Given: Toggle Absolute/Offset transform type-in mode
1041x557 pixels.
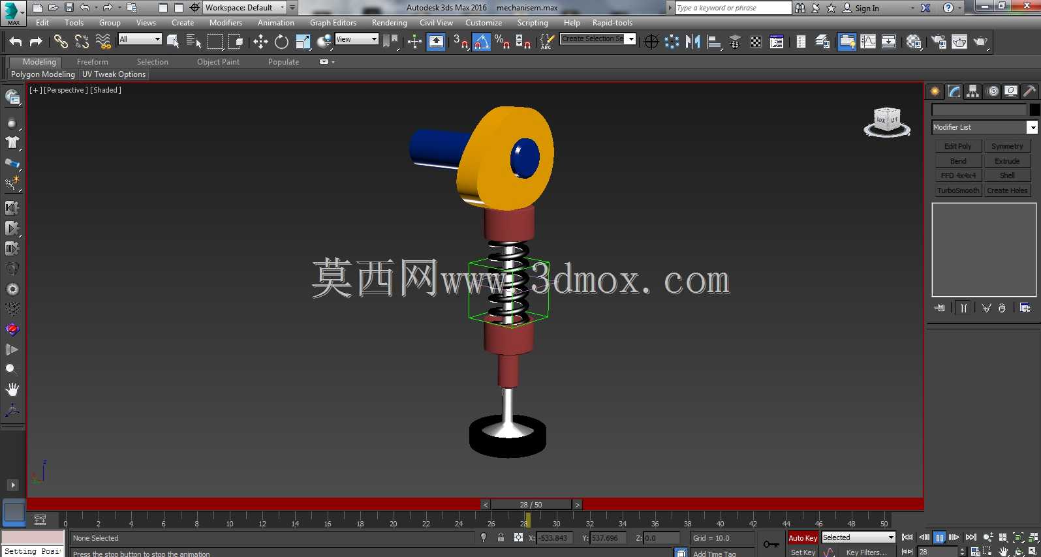Looking at the screenshot, I should pyautogui.click(x=518, y=538).
